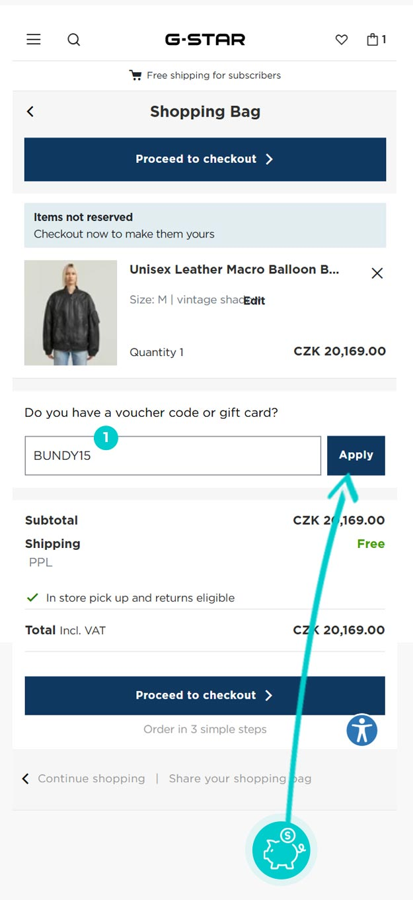The image size is (413, 900).
Task: Open the accessibility assistance icon
Action: (361, 730)
